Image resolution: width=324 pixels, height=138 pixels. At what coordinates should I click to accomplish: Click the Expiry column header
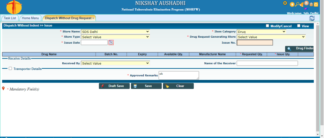point(142,54)
